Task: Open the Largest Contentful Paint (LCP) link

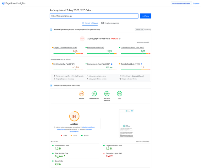Action: point(65,48)
